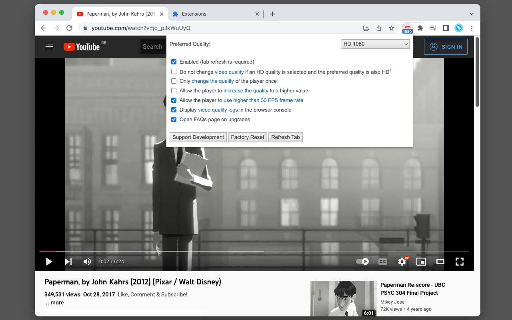
Task: Bookmark this page with the star icon
Action: pyautogui.click(x=392, y=28)
